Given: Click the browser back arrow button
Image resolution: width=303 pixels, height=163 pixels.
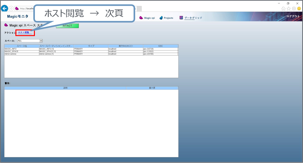Looking at the screenshot, I should point(4,8).
